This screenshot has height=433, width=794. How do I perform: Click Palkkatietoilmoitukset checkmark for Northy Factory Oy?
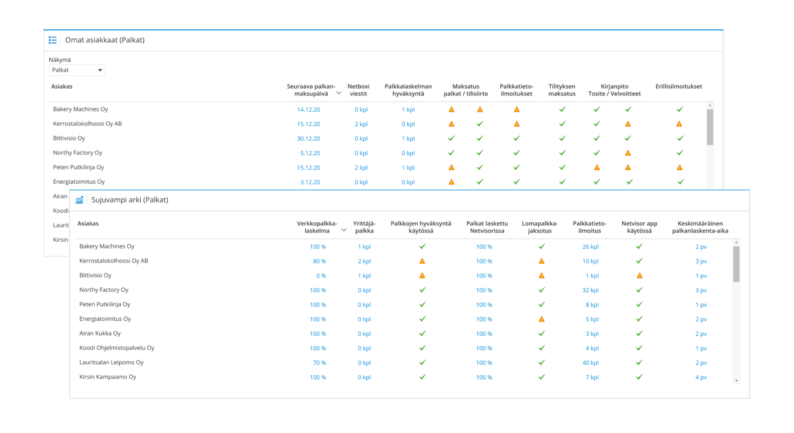tap(517, 153)
